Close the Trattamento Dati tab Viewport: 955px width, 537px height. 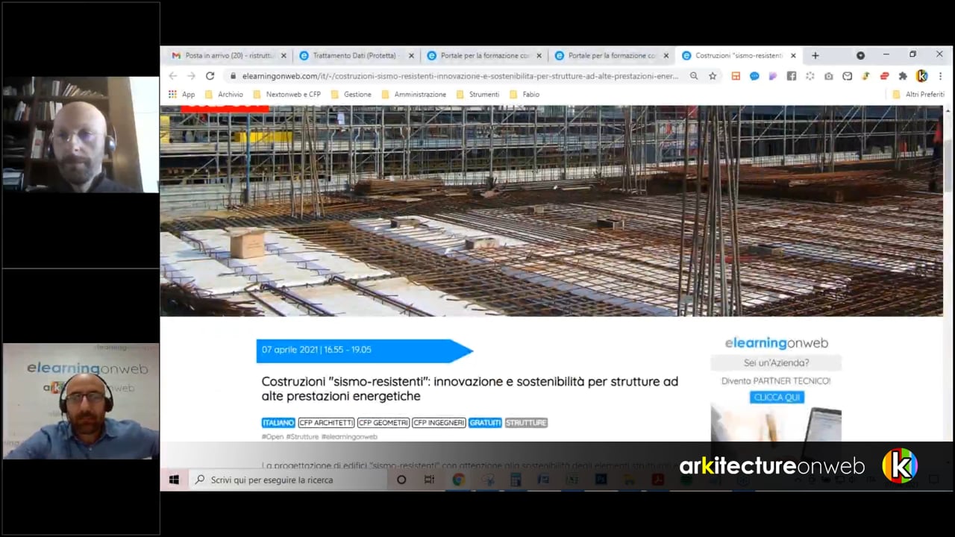pyautogui.click(x=411, y=56)
